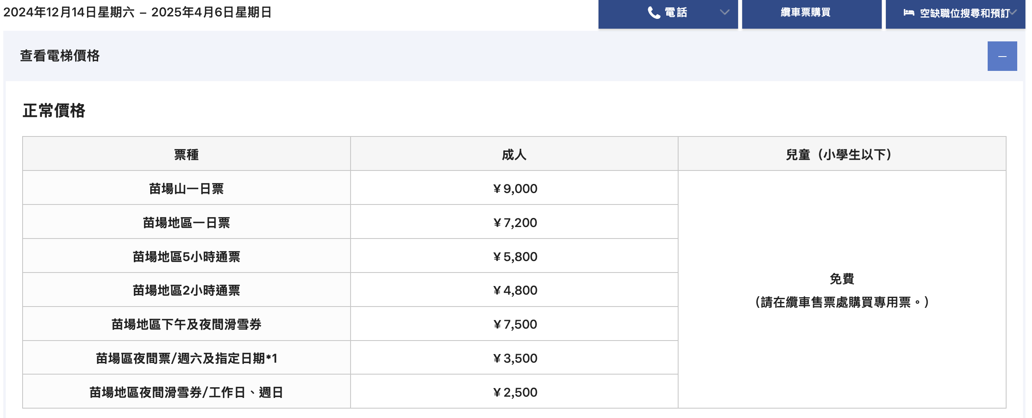Click the 苗場地區5小時通票 row label
Image resolution: width=1032 pixels, height=418 pixels.
pyautogui.click(x=186, y=257)
